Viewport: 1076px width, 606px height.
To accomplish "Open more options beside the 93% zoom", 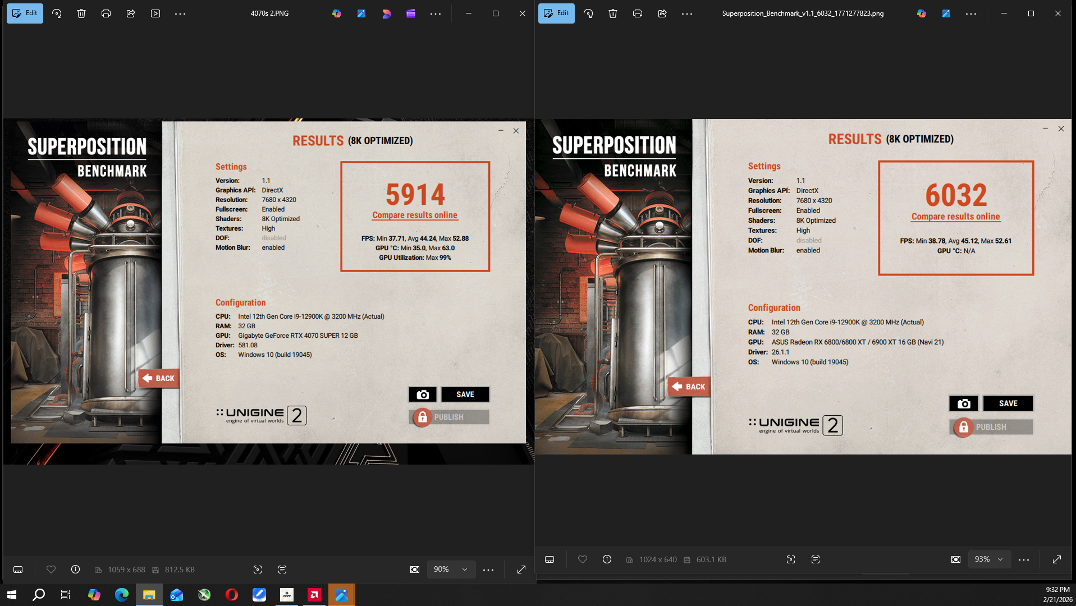I will [1024, 559].
